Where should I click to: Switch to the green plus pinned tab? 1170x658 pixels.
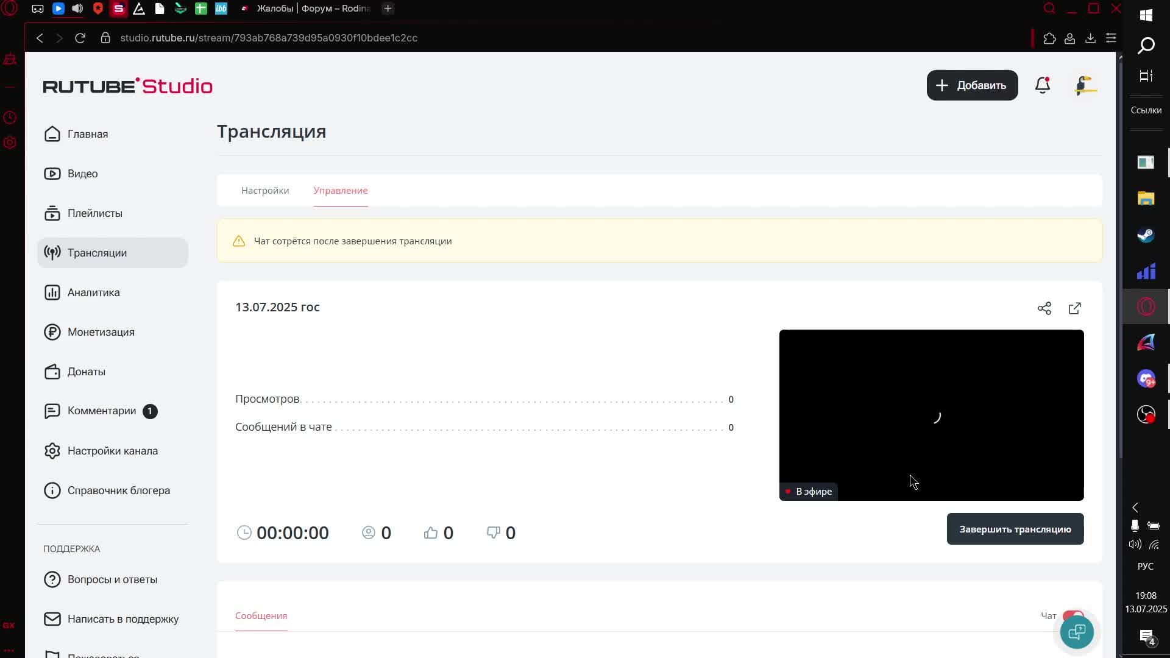[x=200, y=9]
